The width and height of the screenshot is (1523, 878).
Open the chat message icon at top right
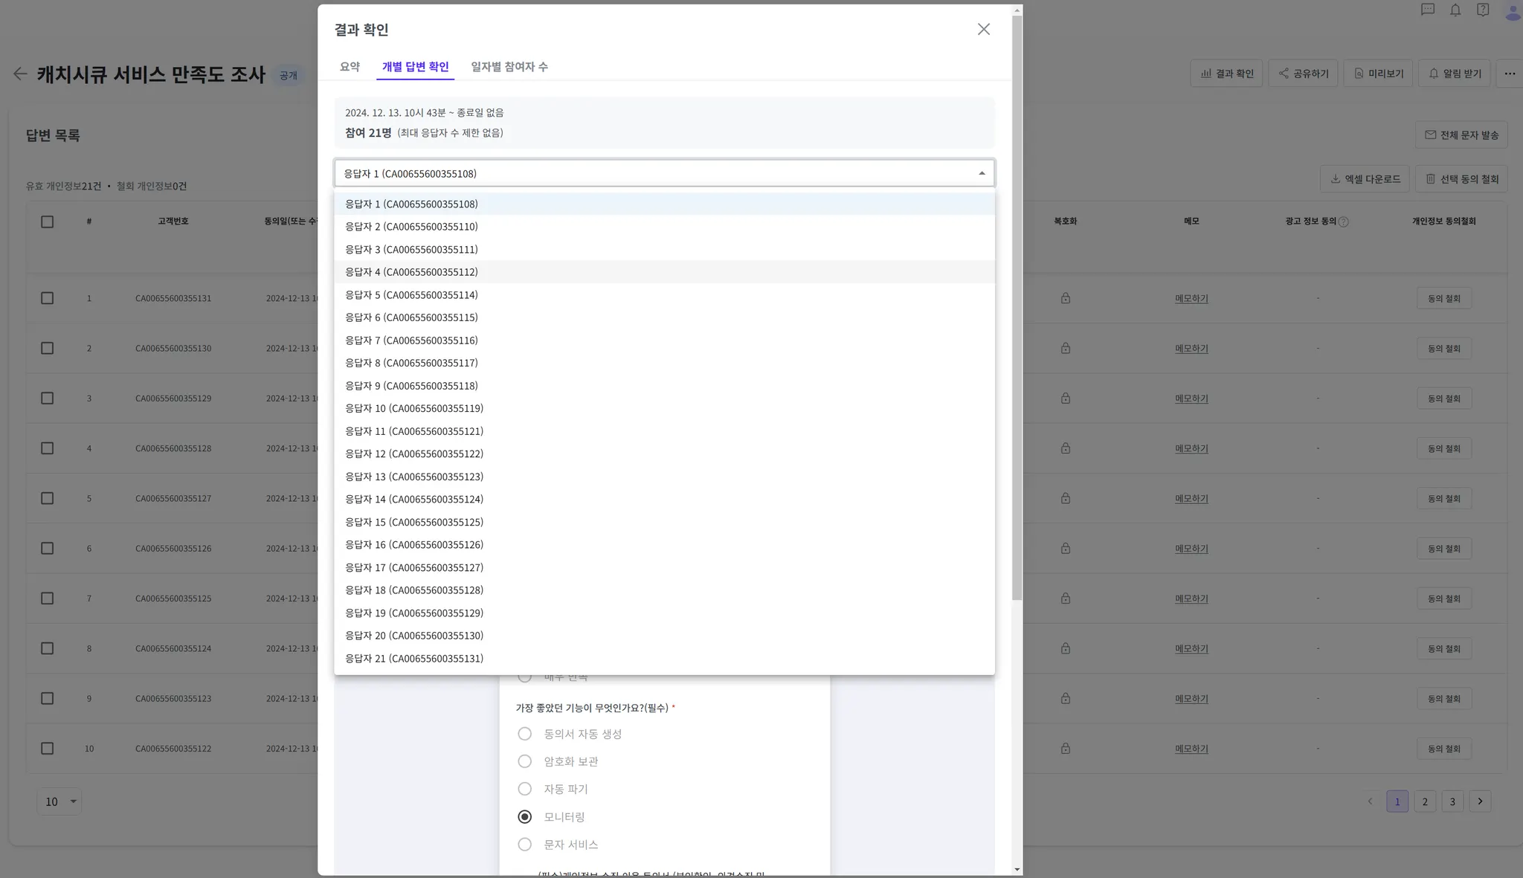tap(1427, 10)
